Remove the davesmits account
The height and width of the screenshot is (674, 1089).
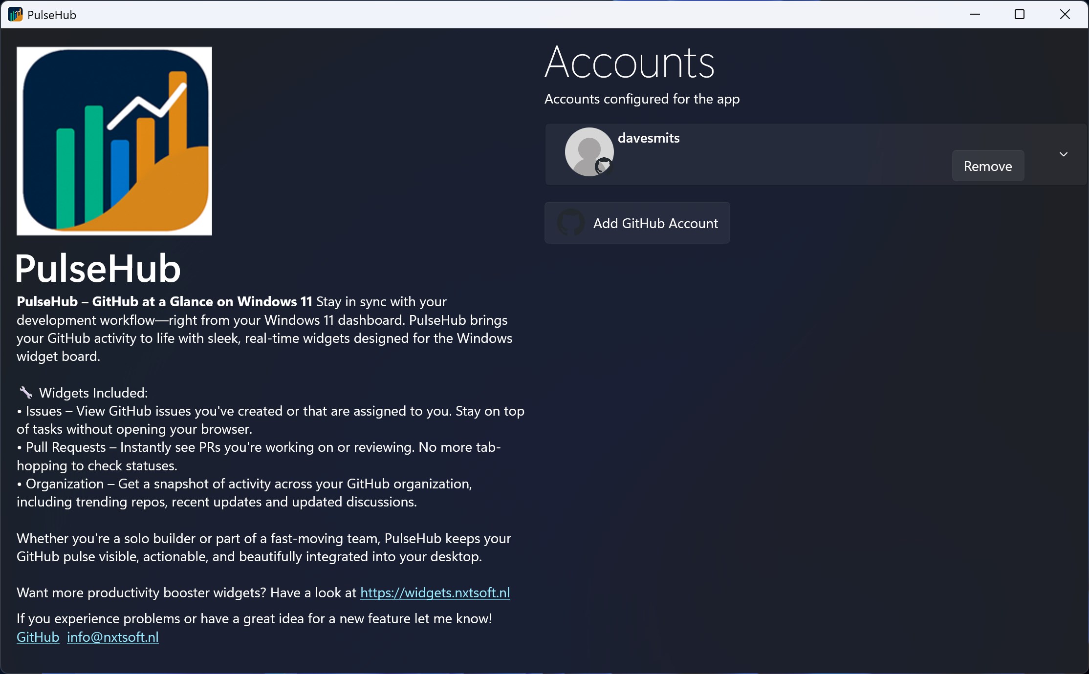(x=987, y=166)
